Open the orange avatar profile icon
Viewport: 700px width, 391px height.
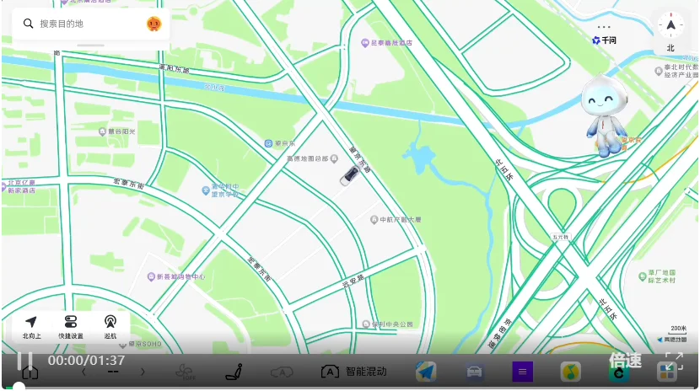[x=153, y=24]
